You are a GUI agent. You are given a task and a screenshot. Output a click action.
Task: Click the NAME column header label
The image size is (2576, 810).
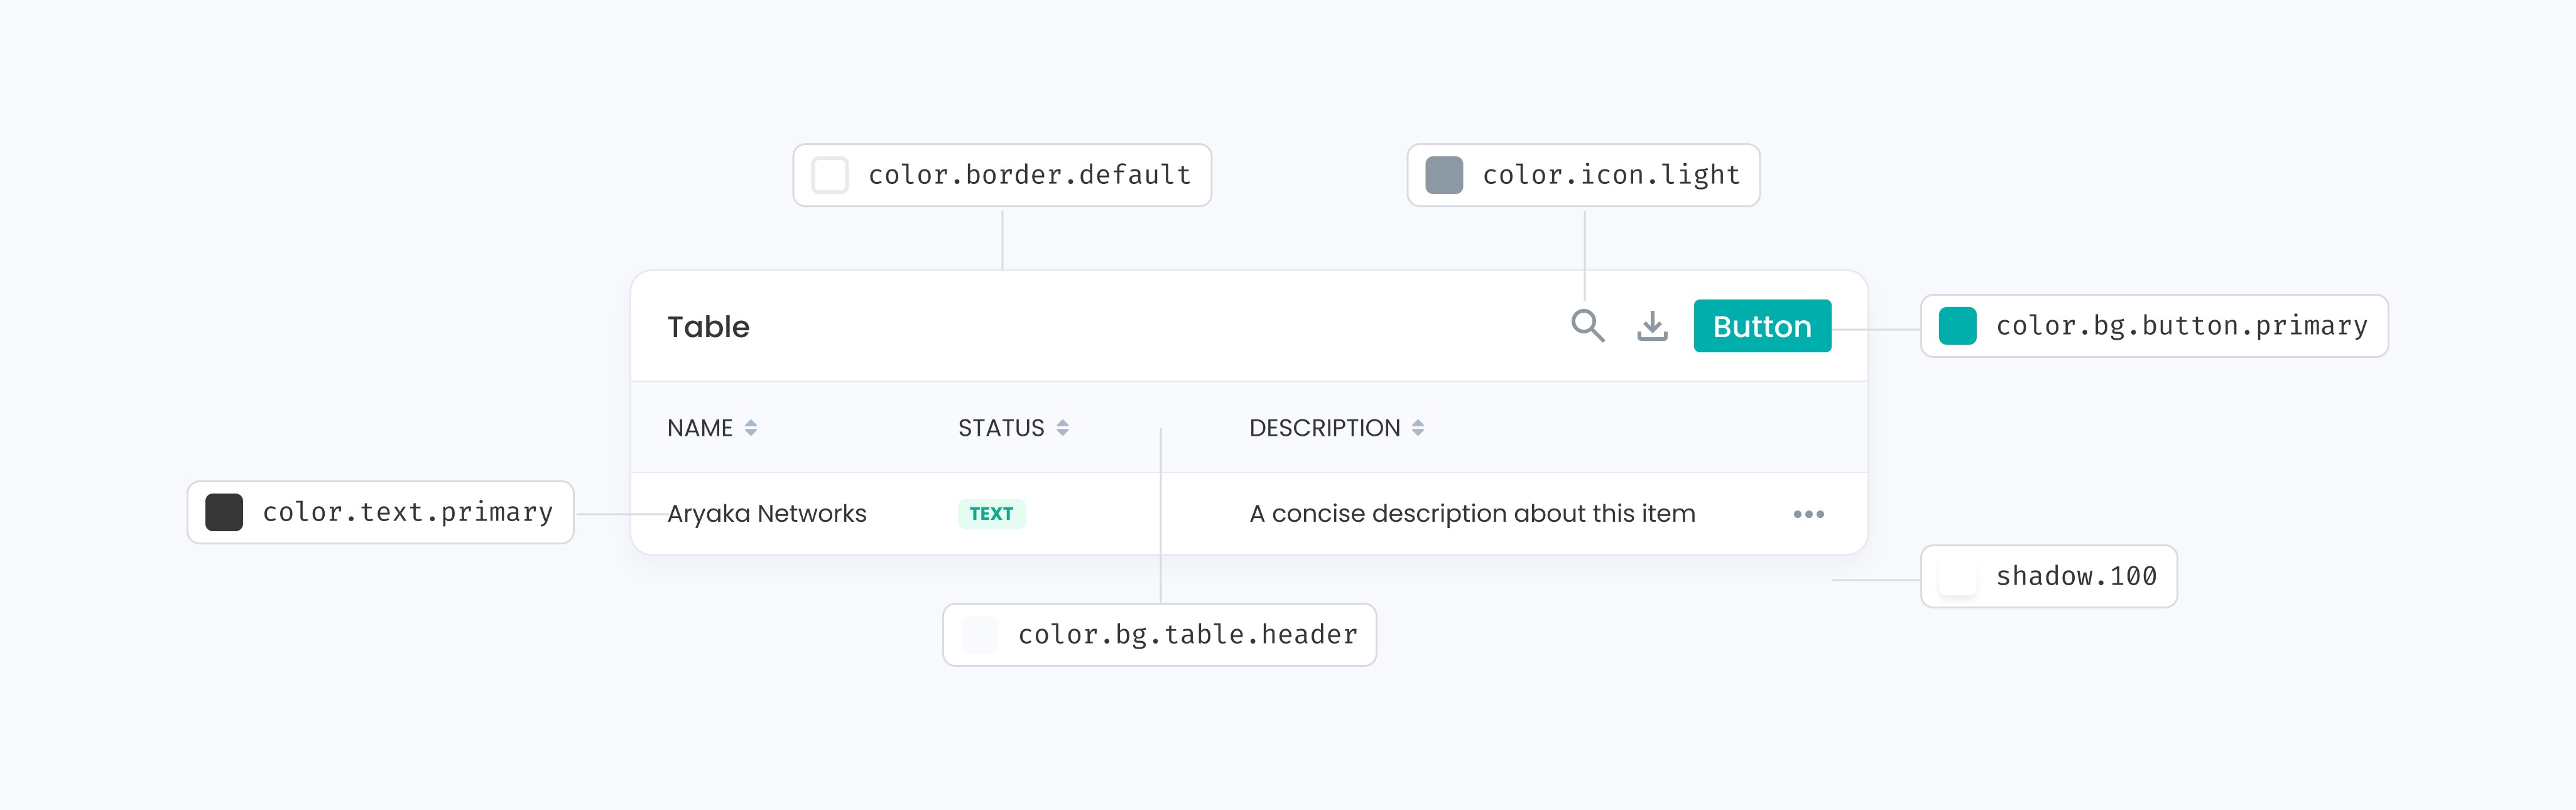[700, 428]
